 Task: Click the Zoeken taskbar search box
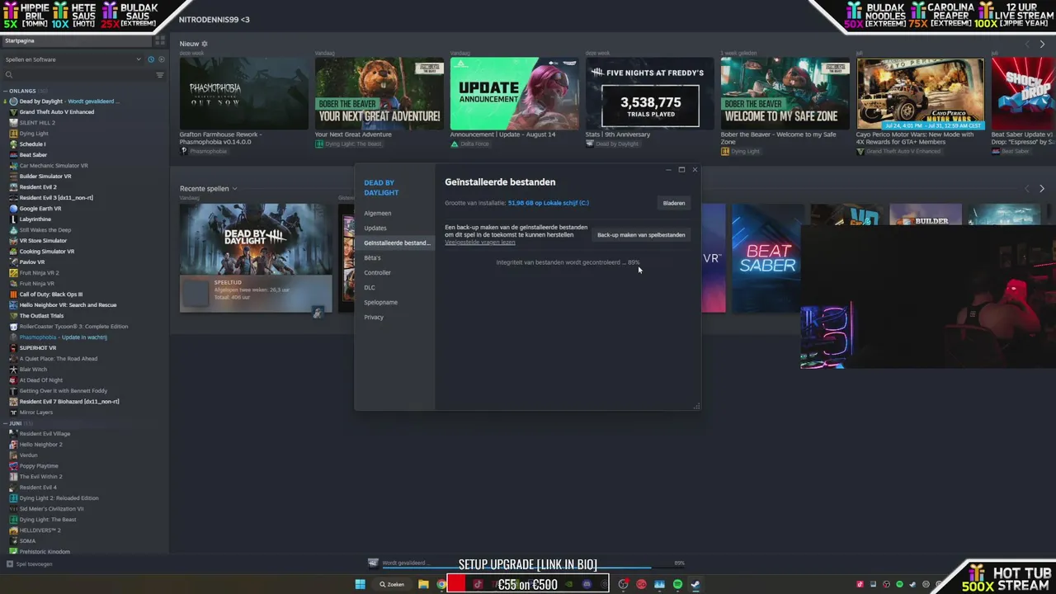coord(392,584)
